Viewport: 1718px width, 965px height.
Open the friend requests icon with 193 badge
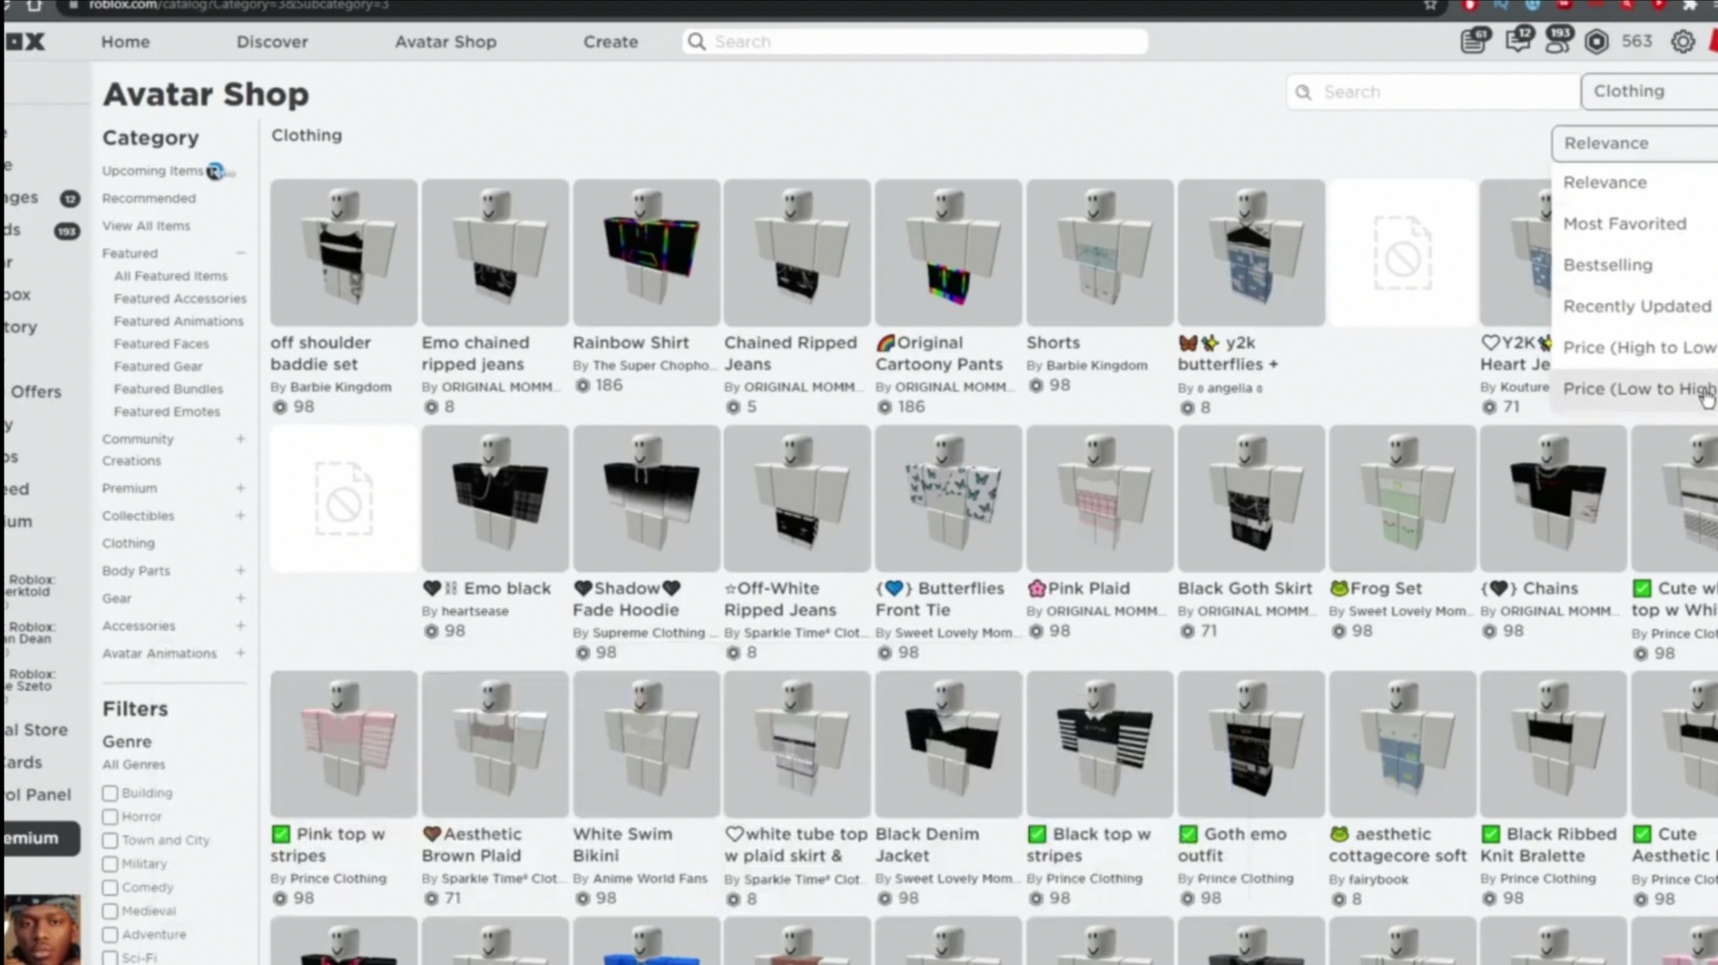pyautogui.click(x=1557, y=41)
